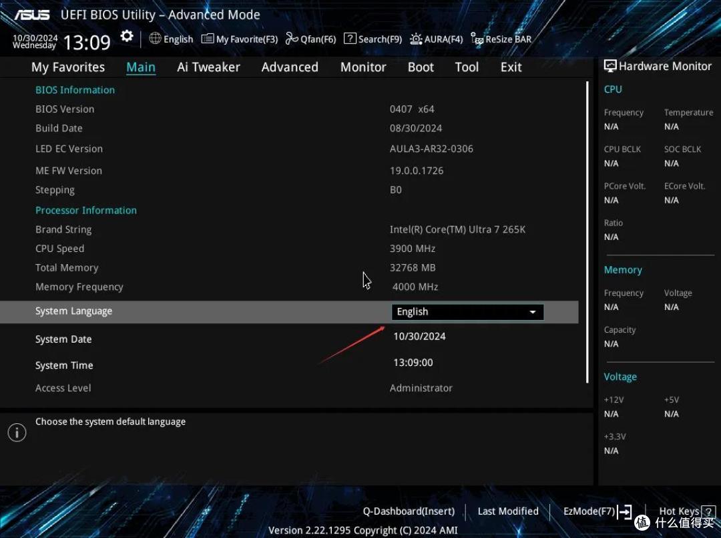Click the globe language icon

tap(156, 39)
